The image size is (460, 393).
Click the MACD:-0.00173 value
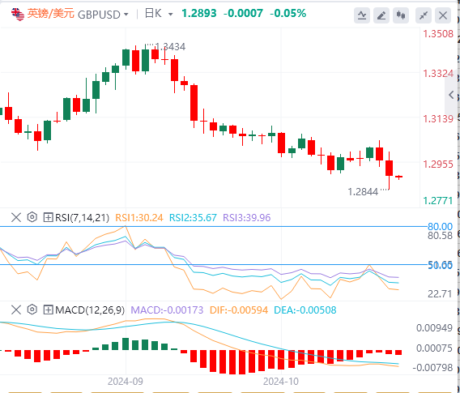click(167, 310)
